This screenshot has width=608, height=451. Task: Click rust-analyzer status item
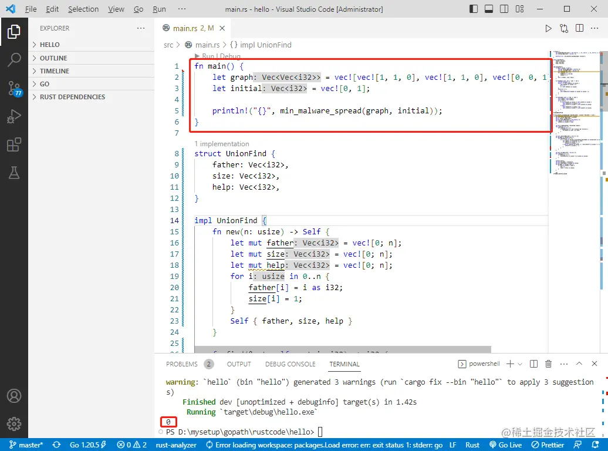[176, 445]
